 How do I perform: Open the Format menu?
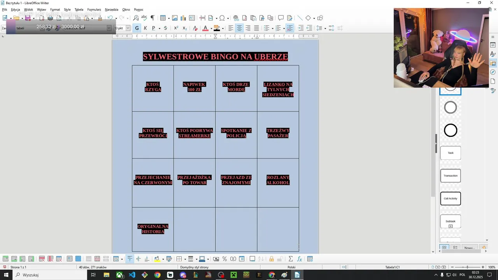[x=55, y=9]
